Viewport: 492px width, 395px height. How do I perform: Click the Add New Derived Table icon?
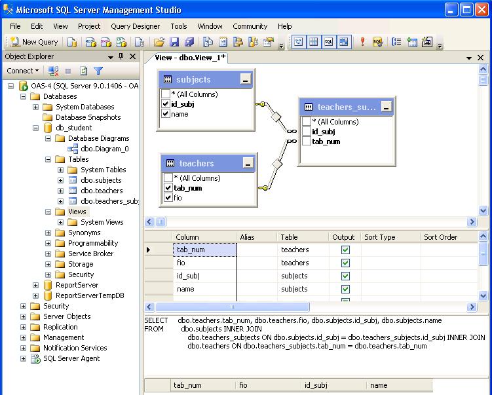point(426,42)
